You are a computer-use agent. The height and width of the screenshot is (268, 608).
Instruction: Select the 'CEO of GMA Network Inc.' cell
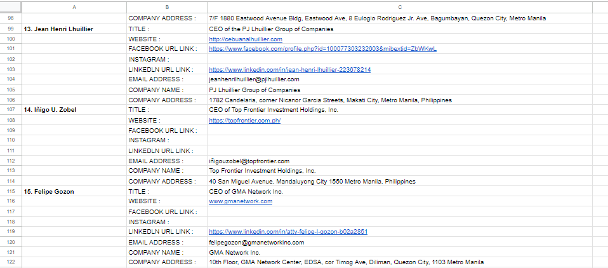pos(400,192)
